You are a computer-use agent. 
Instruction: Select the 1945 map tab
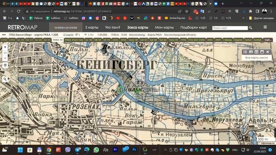[115, 40]
